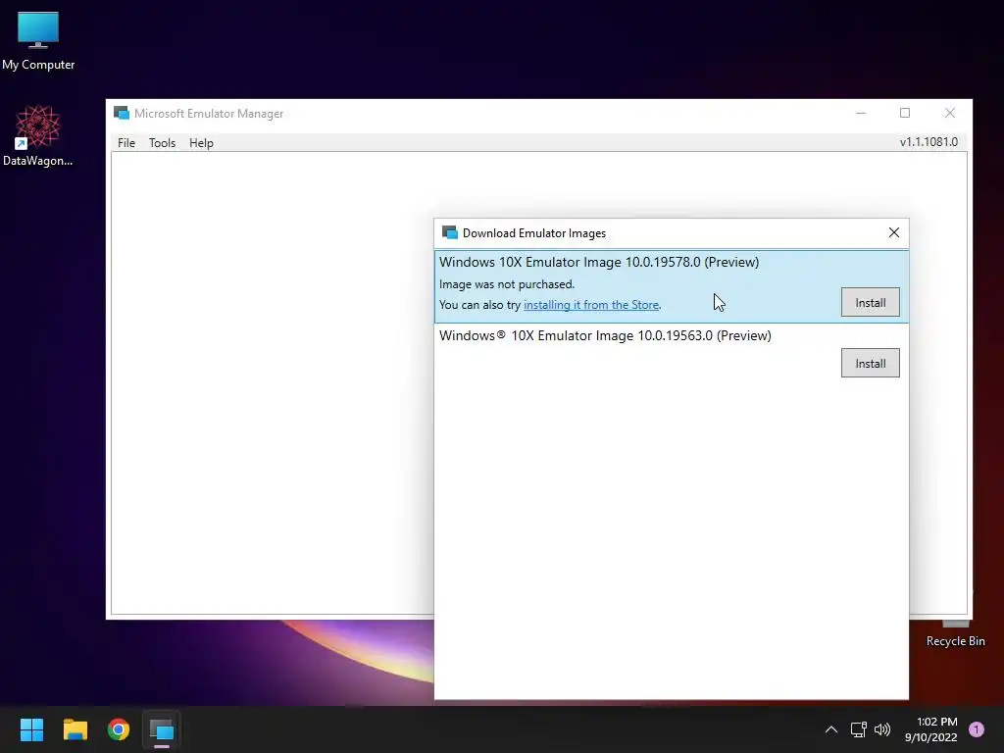
Task: Click the Download Emulator Images dialog icon
Action: pyautogui.click(x=449, y=232)
